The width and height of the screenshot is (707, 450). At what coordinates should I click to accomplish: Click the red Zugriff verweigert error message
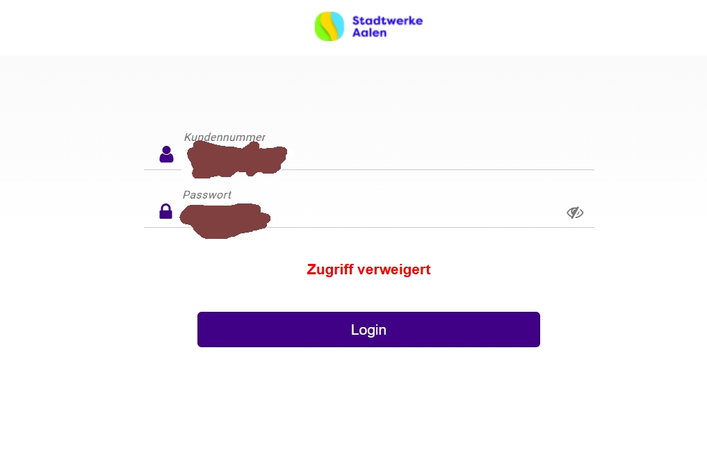pyautogui.click(x=369, y=269)
